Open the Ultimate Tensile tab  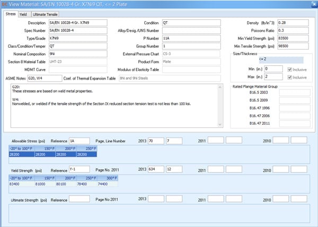45,14
